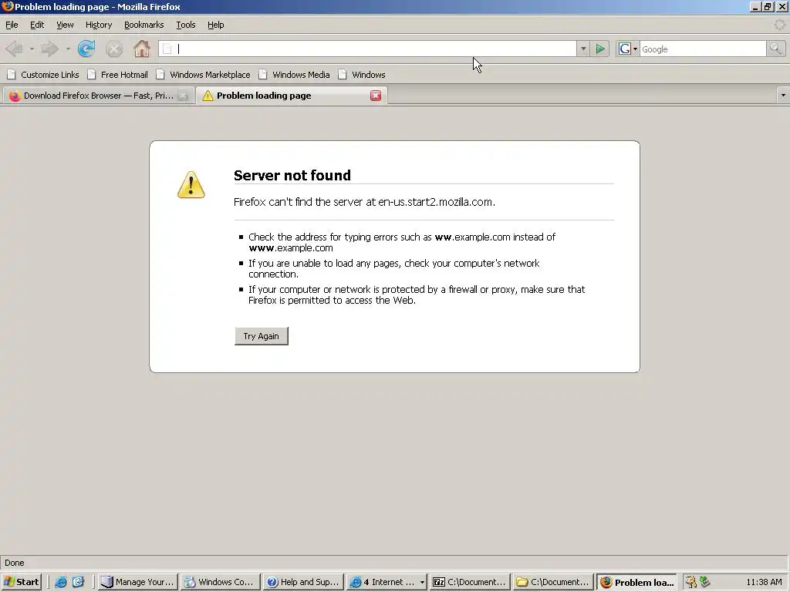Viewport: 790px width, 592px height.
Task: Click the warning icon on the error tab
Action: pos(208,96)
